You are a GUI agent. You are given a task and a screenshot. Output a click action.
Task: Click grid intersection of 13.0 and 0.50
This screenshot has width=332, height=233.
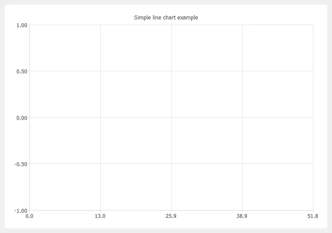point(100,71)
